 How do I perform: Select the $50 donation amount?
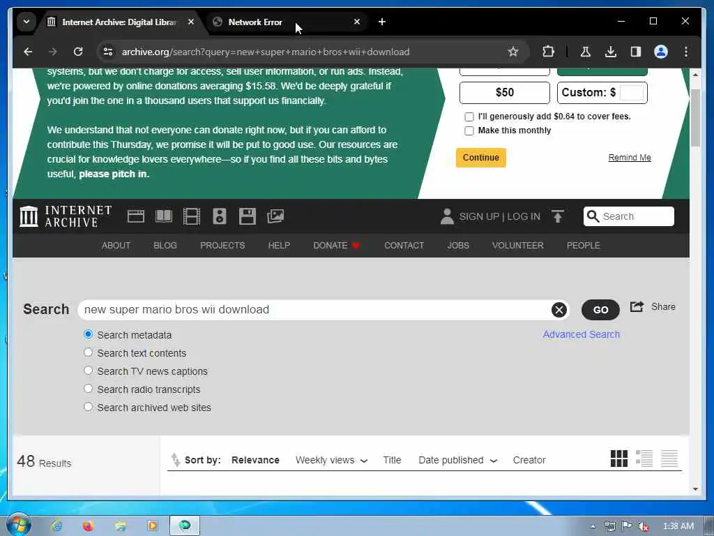[x=505, y=93]
